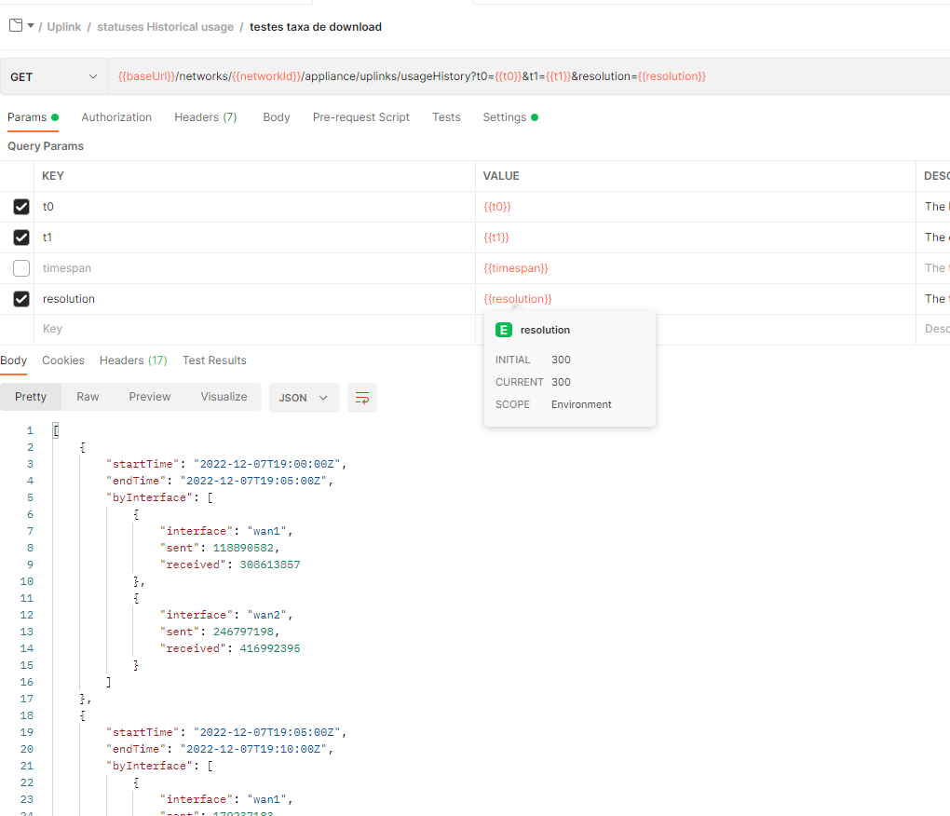Screen dimensions: 950x816
Task: Switch to the Pre-request Script tab
Action: point(361,116)
